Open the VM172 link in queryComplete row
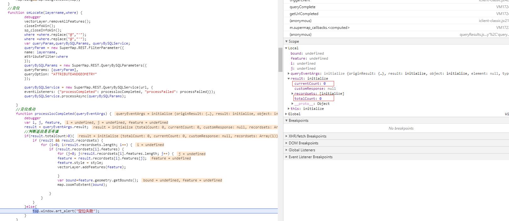This screenshot has width=509, height=221. click(502, 7)
